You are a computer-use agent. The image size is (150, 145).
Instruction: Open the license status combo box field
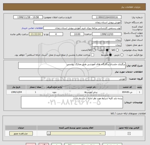coord(76,133)
